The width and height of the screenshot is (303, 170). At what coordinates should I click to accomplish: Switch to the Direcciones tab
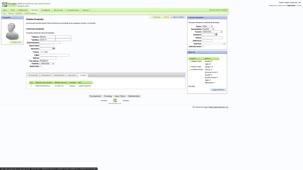tap(33, 76)
